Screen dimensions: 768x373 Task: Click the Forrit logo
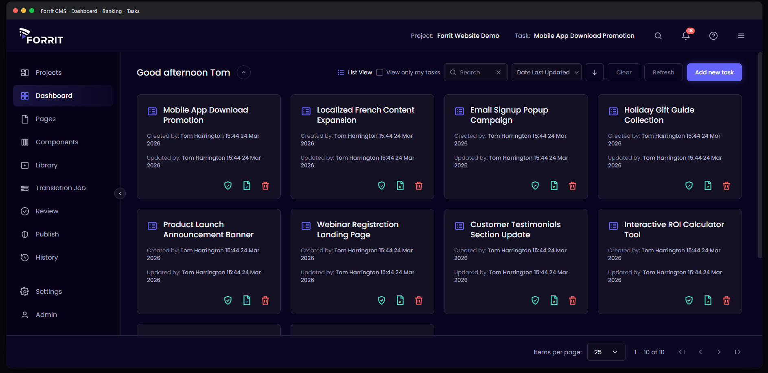(41, 36)
